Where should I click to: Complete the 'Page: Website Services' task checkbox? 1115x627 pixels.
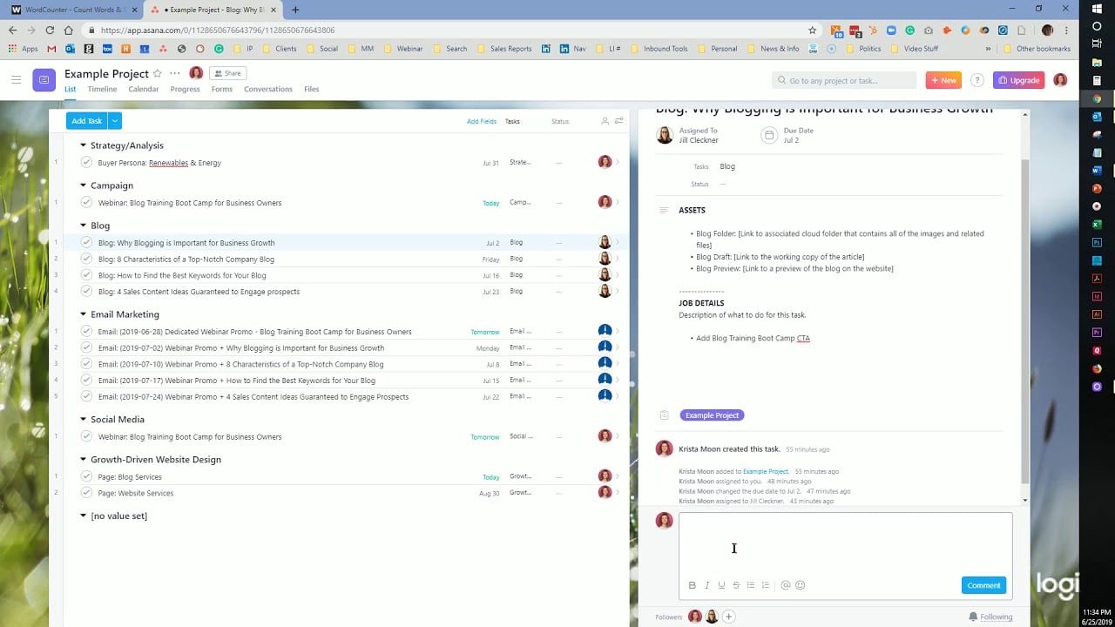86,493
